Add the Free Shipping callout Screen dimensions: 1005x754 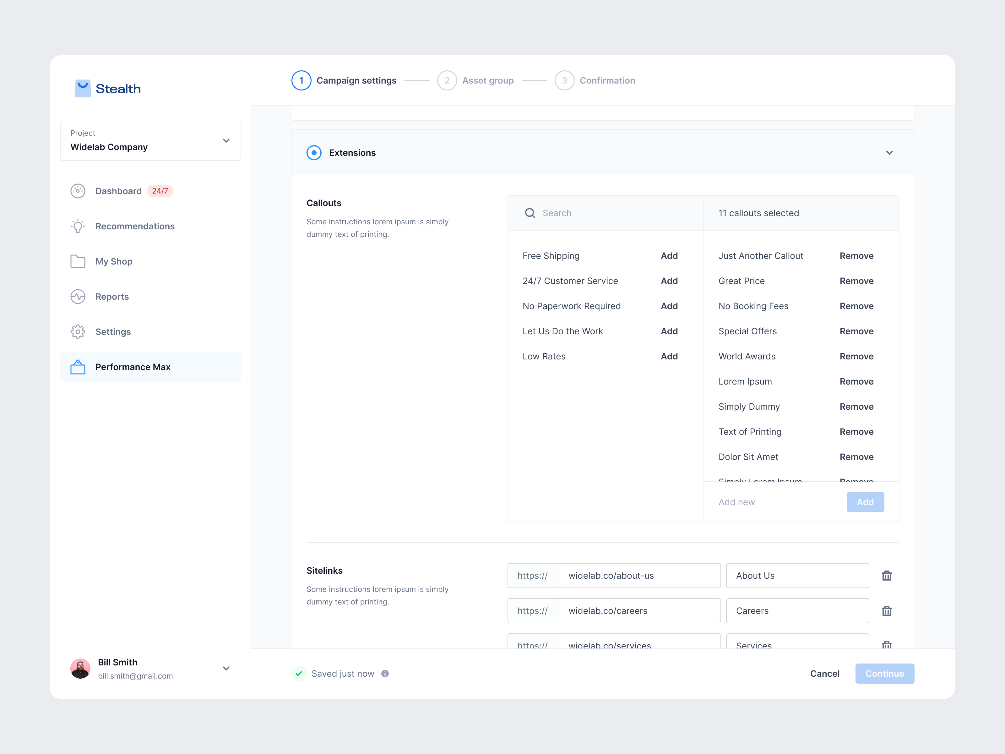pyautogui.click(x=669, y=256)
